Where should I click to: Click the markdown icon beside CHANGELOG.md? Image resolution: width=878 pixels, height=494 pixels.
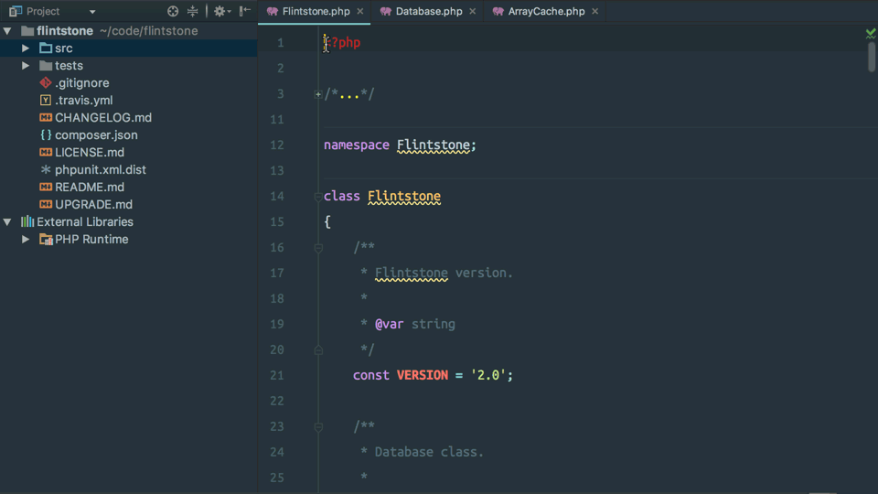[46, 118]
